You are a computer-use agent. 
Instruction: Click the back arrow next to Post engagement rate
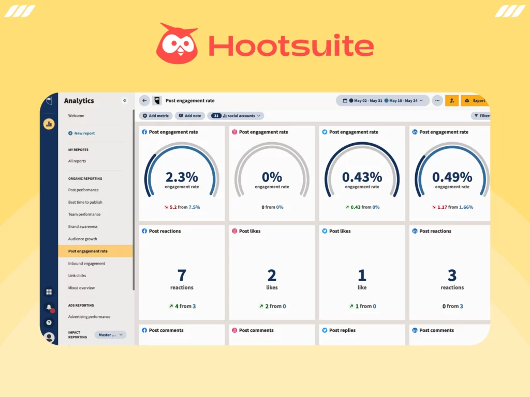[144, 100]
